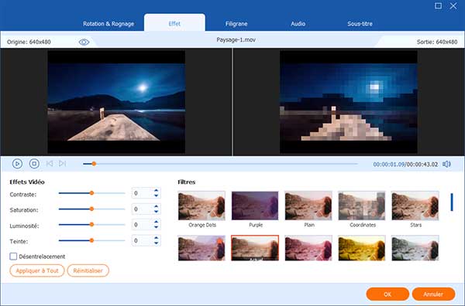
Task: Open the Filigrane tab
Action: [x=236, y=24]
